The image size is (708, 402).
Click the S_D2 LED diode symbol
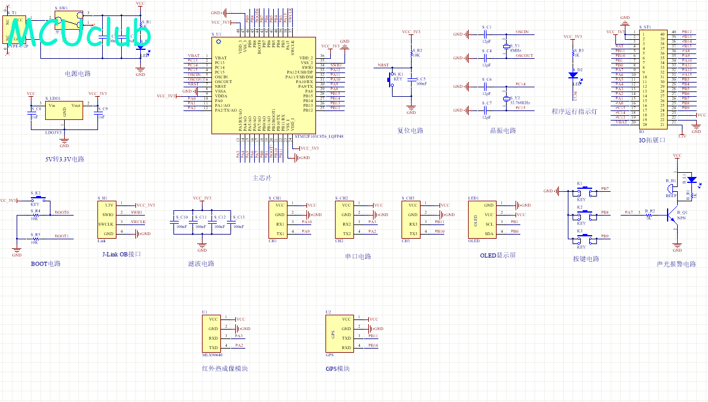tap(574, 75)
